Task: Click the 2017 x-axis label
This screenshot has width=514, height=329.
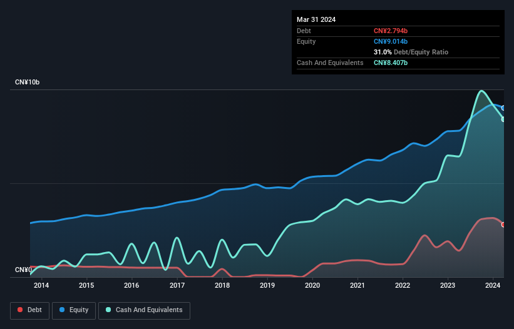Action: point(177,285)
